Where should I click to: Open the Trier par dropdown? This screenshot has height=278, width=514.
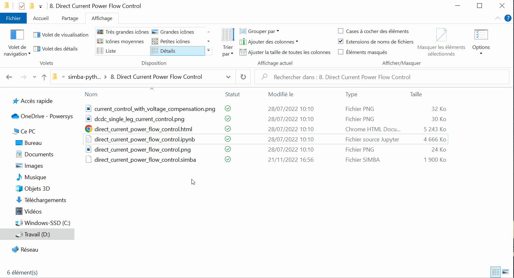(x=228, y=51)
